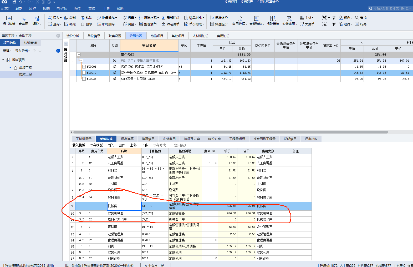Open the 行高 row height dropdown

(x=362, y=24)
